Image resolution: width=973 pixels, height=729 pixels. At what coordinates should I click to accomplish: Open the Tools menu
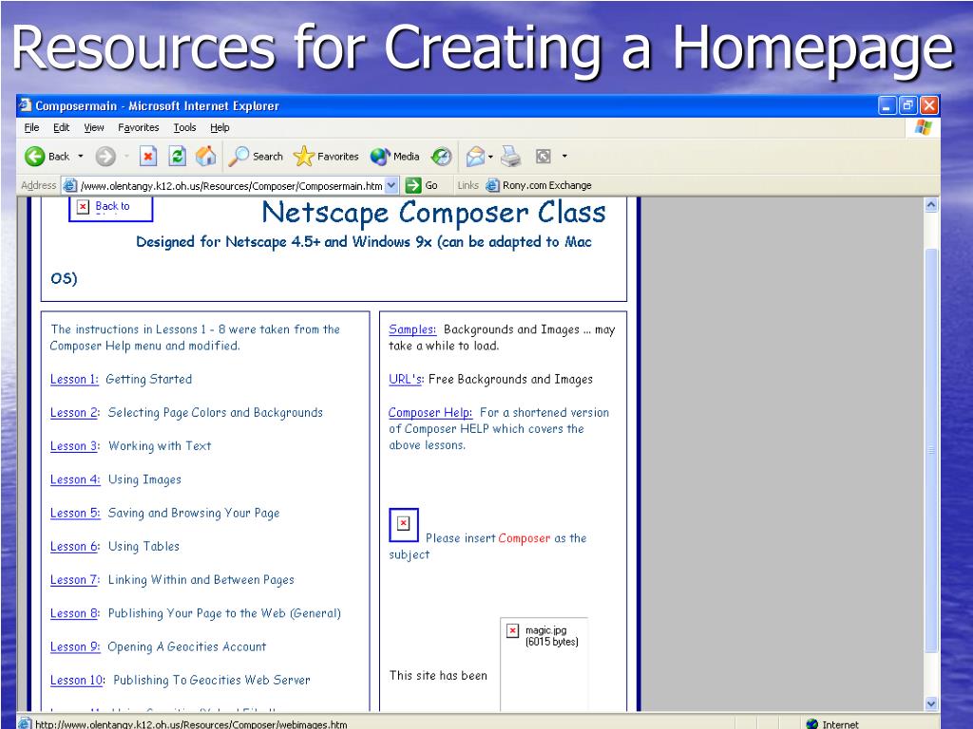point(184,127)
